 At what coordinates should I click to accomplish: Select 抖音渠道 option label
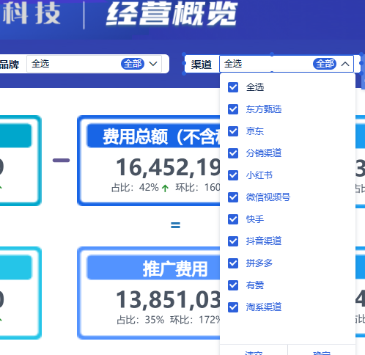[x=264, y=241]
